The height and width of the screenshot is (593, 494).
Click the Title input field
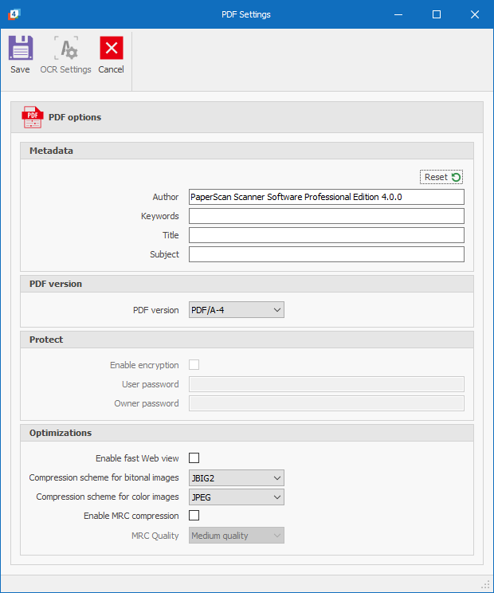click(327, 235)
